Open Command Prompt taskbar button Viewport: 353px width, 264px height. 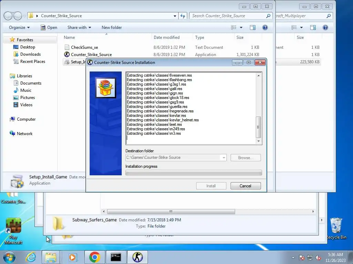116,257
